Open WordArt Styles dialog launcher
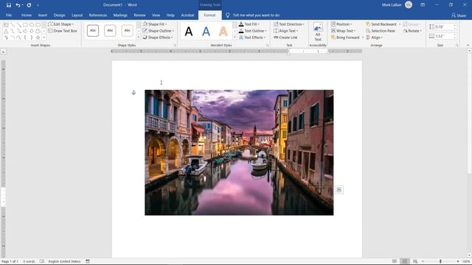Viewport: 472px width, 265px height. coord(268,46)
